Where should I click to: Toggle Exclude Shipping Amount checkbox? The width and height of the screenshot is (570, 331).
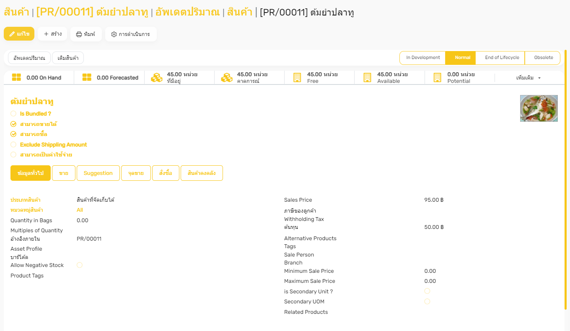(13, 144)
